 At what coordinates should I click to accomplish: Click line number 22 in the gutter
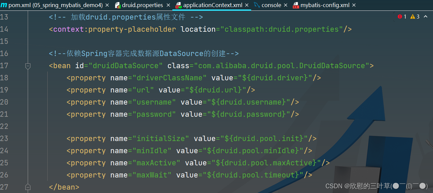[x=4, y=127]
